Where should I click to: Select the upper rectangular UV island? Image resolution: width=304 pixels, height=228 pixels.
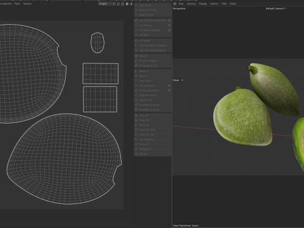click(101, 73)
